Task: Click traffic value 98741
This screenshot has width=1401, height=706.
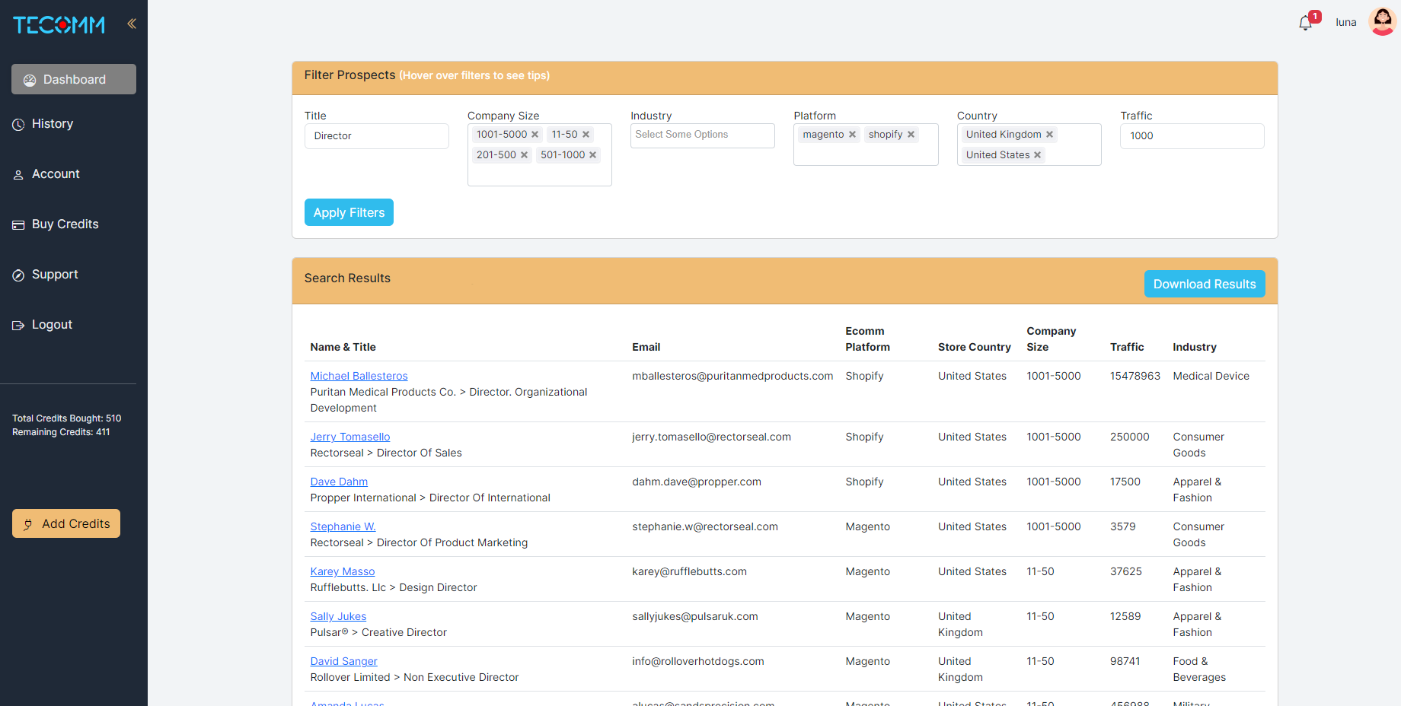Action: pos(1125,661)
